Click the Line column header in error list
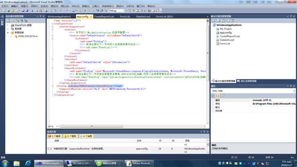Image resolution: width=297 pixels, height=167 pixels. [160, 141]
